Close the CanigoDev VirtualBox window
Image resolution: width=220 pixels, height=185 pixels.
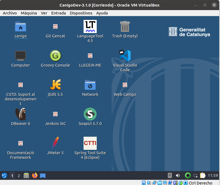(214, 5)
